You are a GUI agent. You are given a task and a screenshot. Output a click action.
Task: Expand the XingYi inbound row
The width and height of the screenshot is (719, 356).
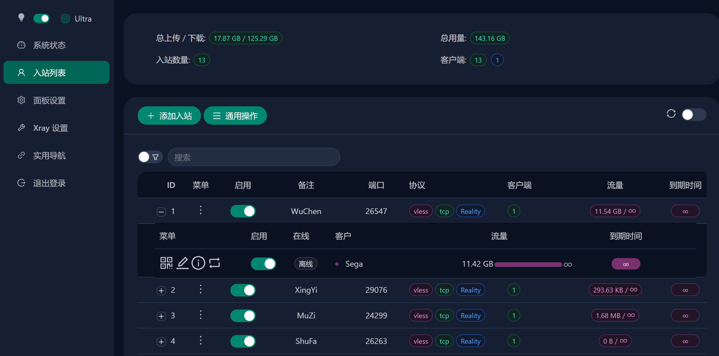point(161,290)
